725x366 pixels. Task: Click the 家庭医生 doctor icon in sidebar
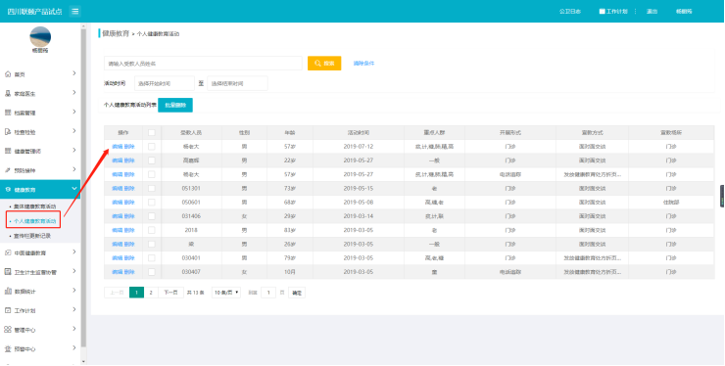click(x=8, y=94)
